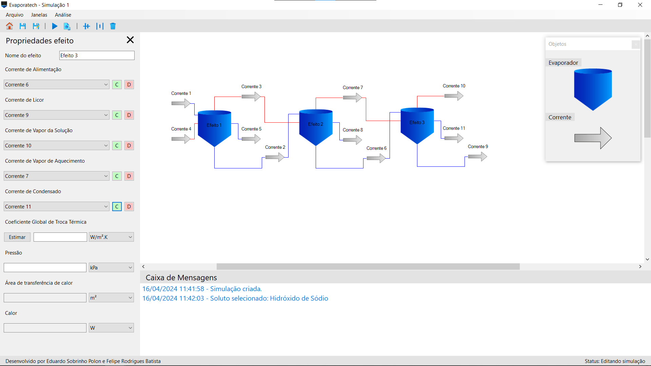This screenshot has width=651, height=366.
Task: Delete selection using the trash icon
Action: [113, 26]
